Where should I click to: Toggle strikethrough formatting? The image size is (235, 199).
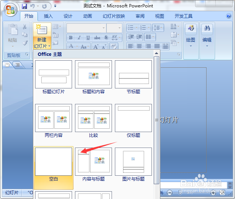97,37
